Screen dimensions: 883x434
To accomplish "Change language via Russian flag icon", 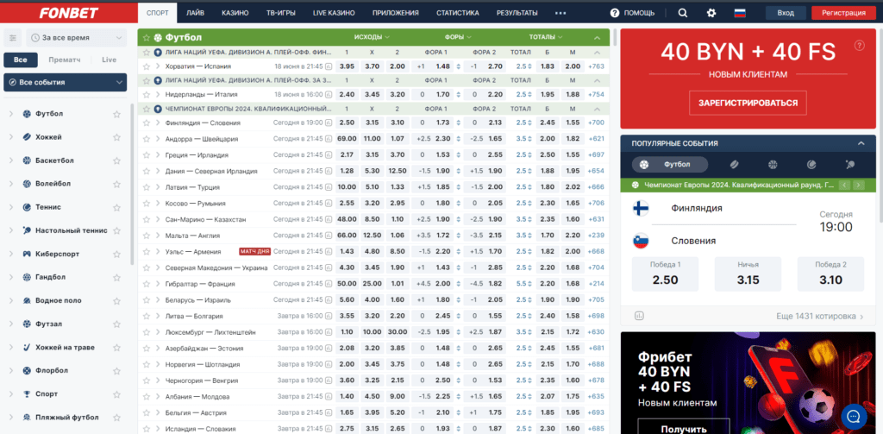I will tap(740, 13).
